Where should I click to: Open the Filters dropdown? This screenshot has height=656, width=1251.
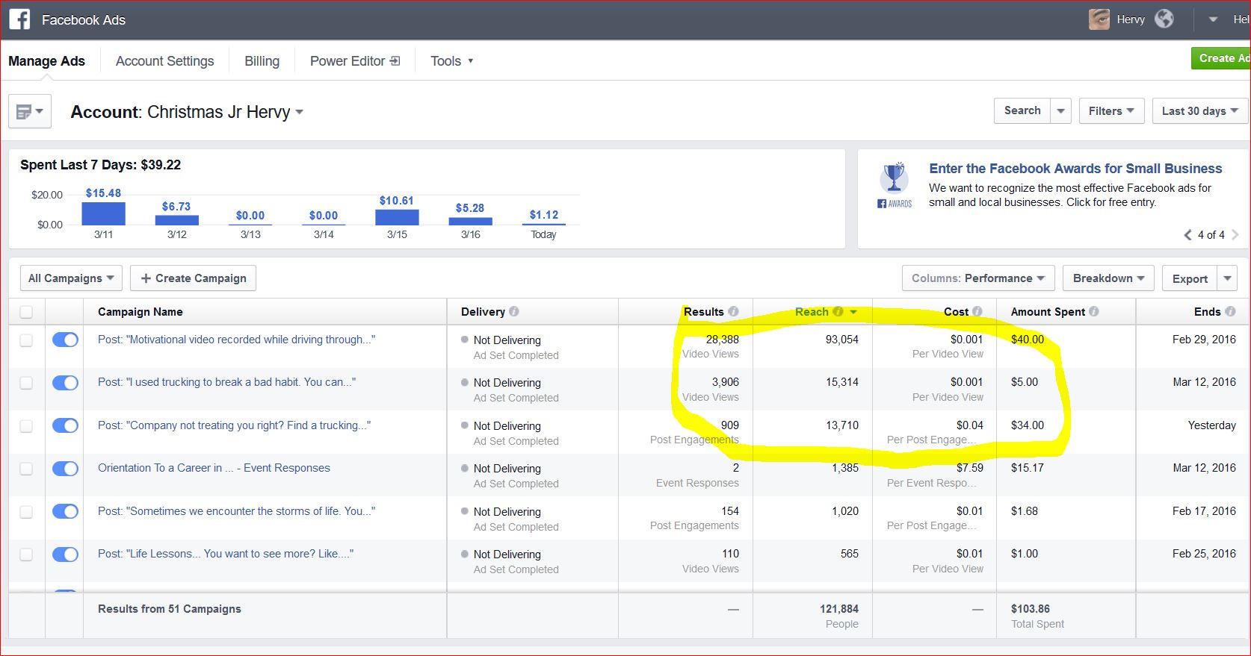[x=1111, y=111]
